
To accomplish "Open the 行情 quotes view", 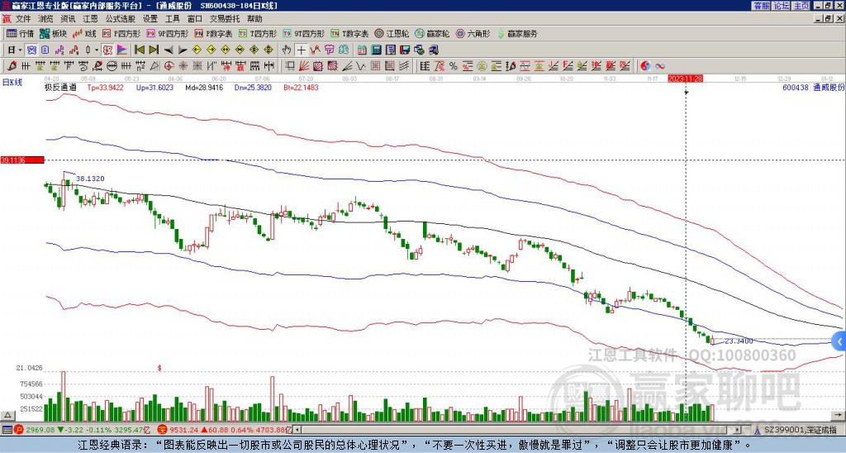I will (20, 33).
